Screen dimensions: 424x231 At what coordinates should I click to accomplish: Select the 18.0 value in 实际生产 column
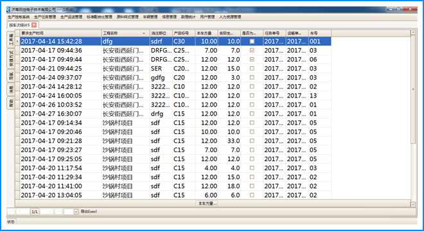[x=229, y=186]
